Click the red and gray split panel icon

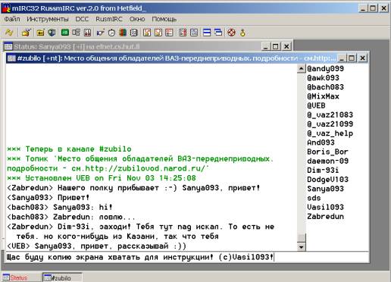tap(183, 33)
